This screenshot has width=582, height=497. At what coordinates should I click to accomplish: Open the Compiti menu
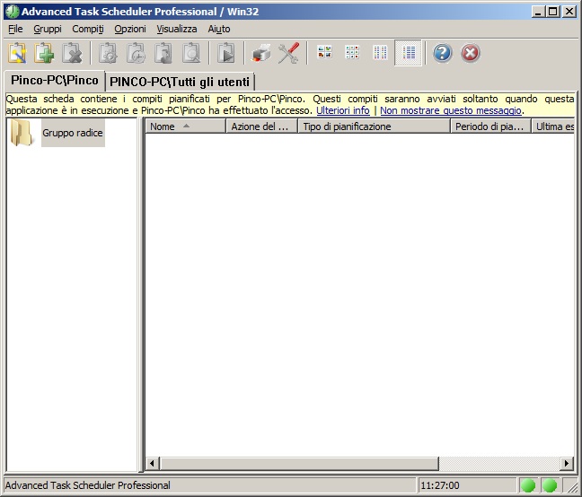[x=88, y=29]
